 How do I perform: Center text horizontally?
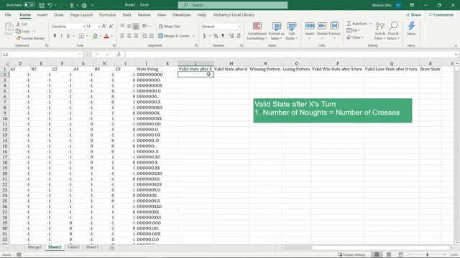click(x=129, y=36)
